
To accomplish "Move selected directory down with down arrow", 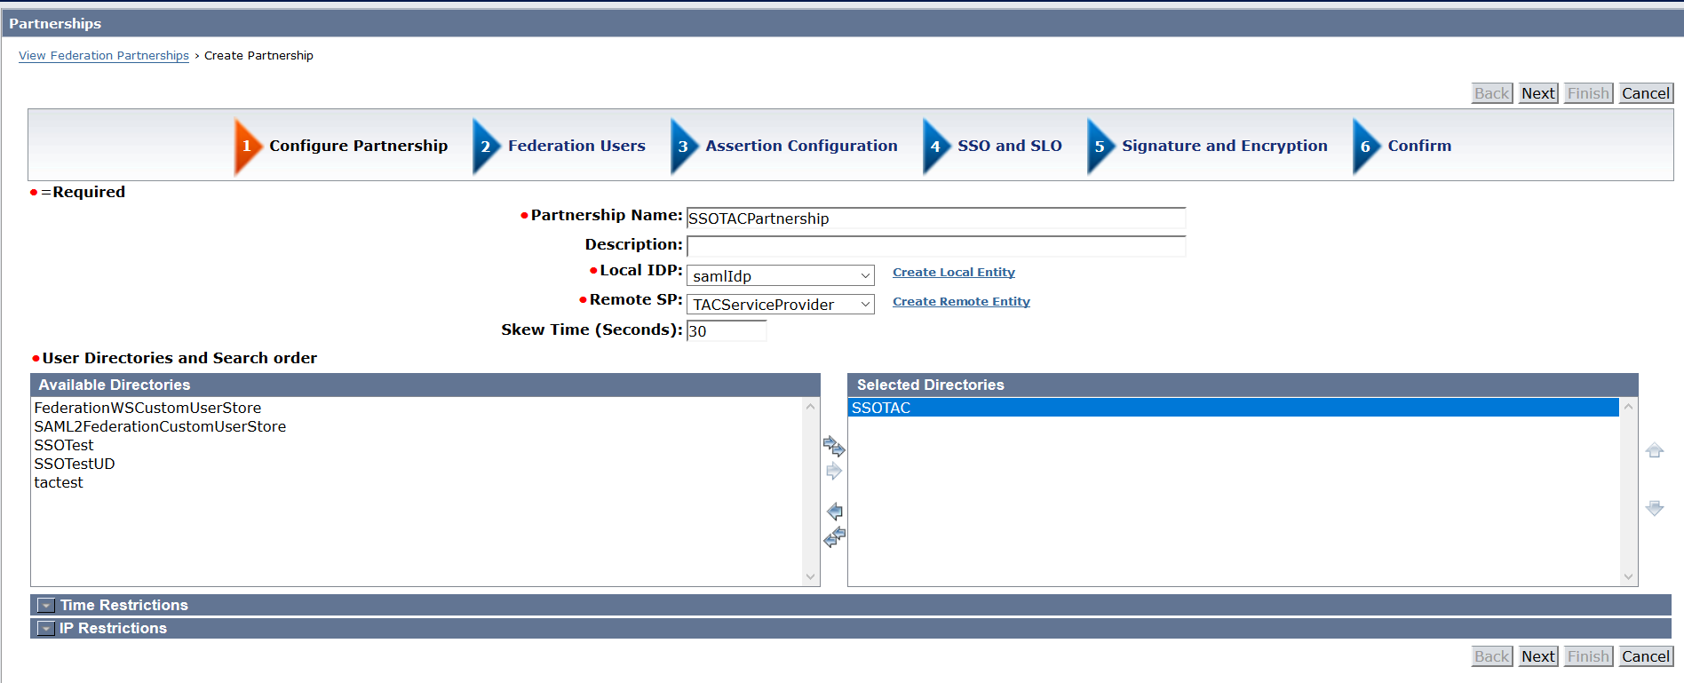I will pyautogui.click(x=1654, y=508).
